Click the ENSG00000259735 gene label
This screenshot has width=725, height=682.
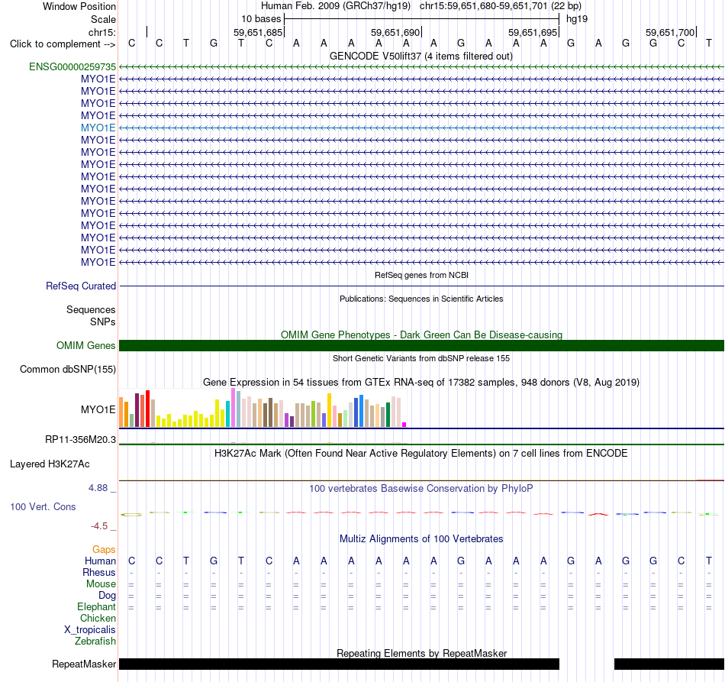click(72, 66)
